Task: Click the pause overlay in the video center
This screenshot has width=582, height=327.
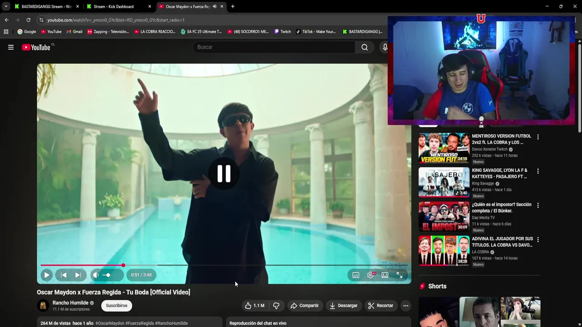Action: pos(224,173)
